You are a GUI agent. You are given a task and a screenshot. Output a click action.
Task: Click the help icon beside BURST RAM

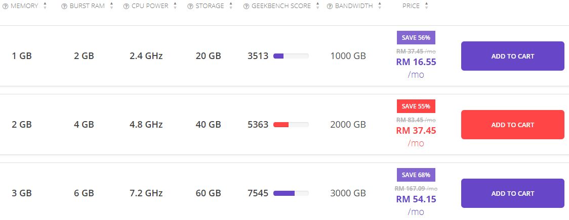pos(64,7)
